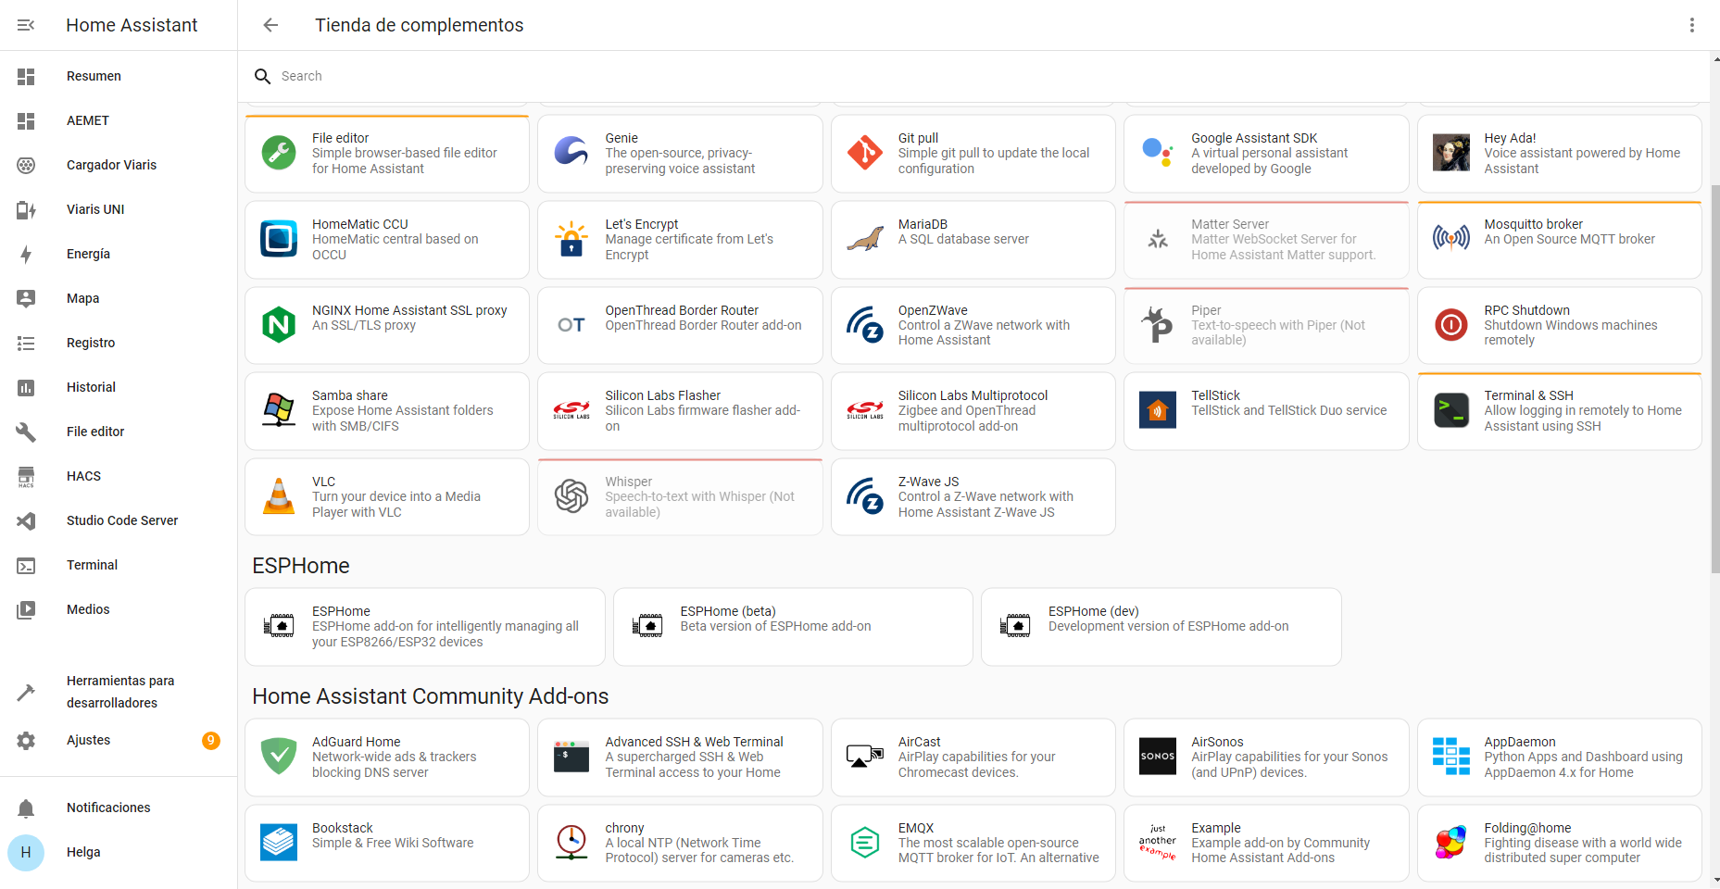Open Terminal in the sidebar
The height and width of the screenshot is (889, 1720).
point(119,565)
